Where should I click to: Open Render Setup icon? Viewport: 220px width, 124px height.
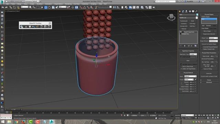[x=146, y=7]
